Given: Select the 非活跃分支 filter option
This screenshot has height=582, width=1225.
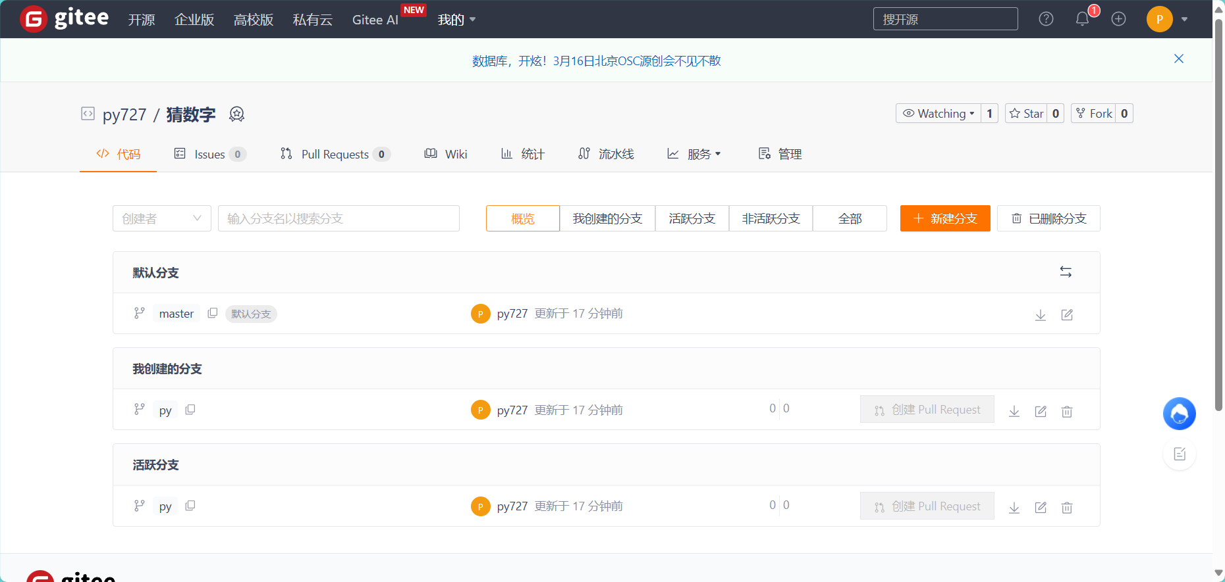Looking at the screenshot, I should (x=771, y=218).
